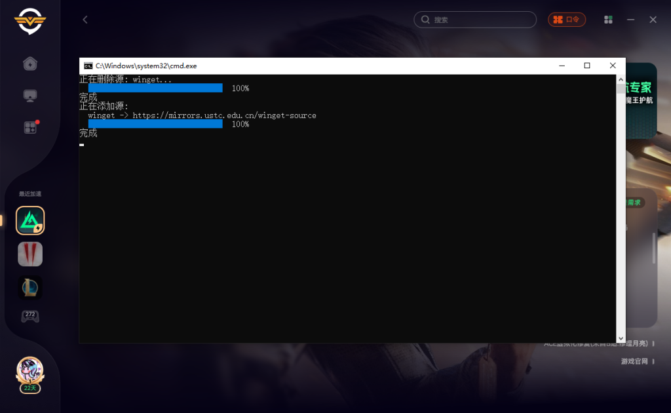Open the home icon in the sidebar
Image resolution: width=671 pixels, height=413 pixels.
click(29, 64)
